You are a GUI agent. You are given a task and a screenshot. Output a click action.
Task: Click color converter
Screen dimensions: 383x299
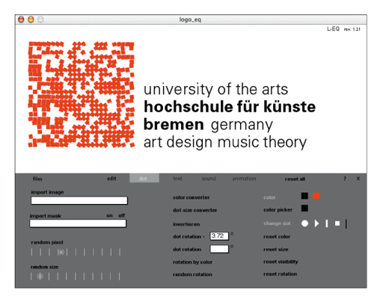point(191,197)
